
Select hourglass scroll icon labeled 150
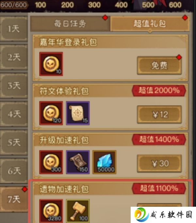(78, 162)
